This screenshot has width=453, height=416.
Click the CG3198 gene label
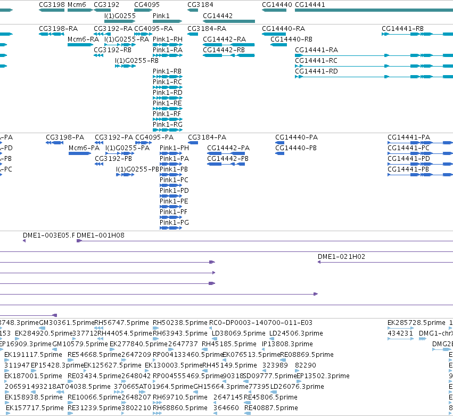tap(52, 5)
